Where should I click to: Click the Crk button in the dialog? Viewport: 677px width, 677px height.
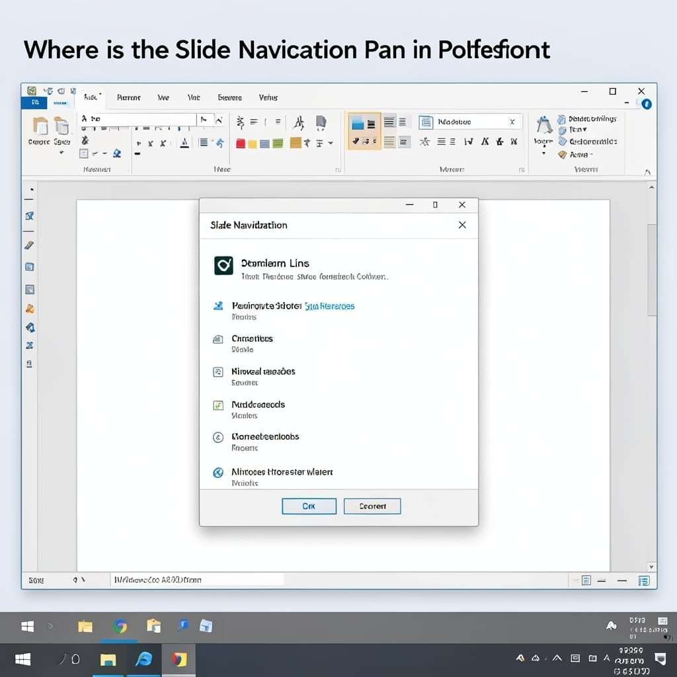309,506
